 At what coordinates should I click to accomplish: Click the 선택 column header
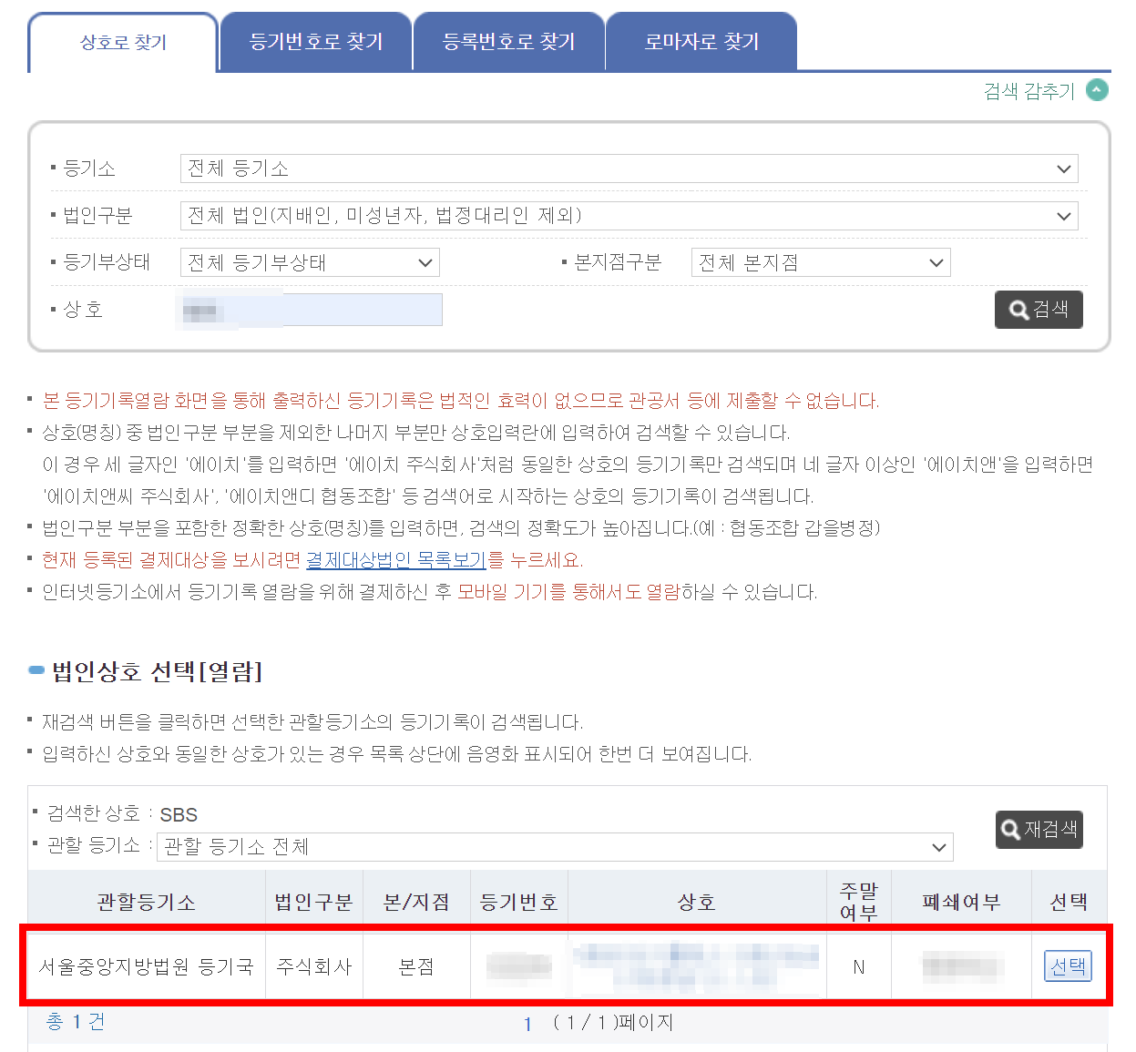pos(1069,902)
